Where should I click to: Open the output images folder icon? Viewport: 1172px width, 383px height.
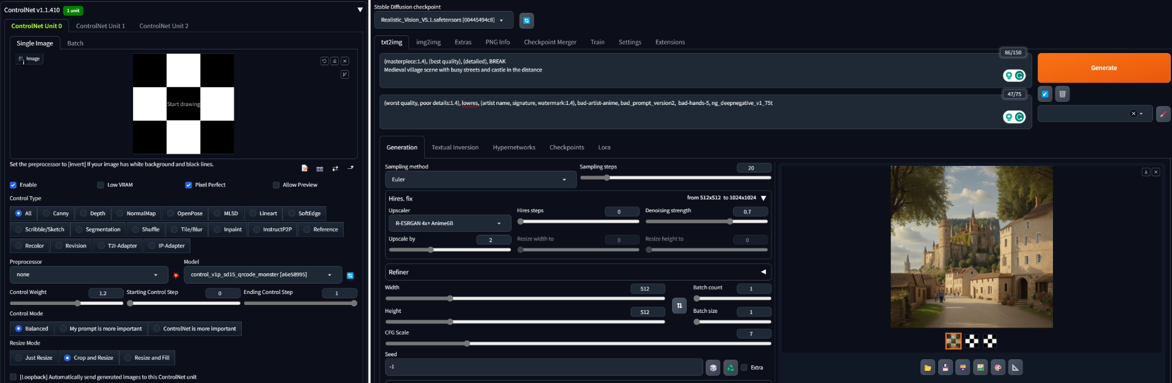(927, 367)
